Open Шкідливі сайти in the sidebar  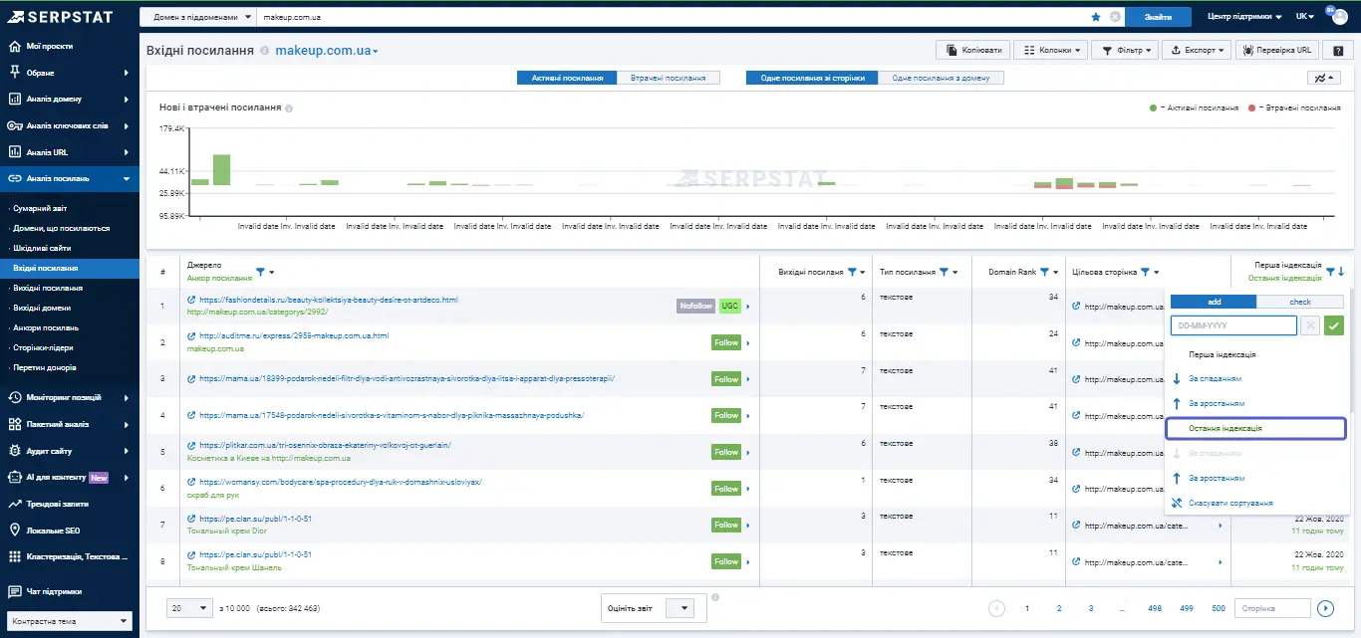42,249
